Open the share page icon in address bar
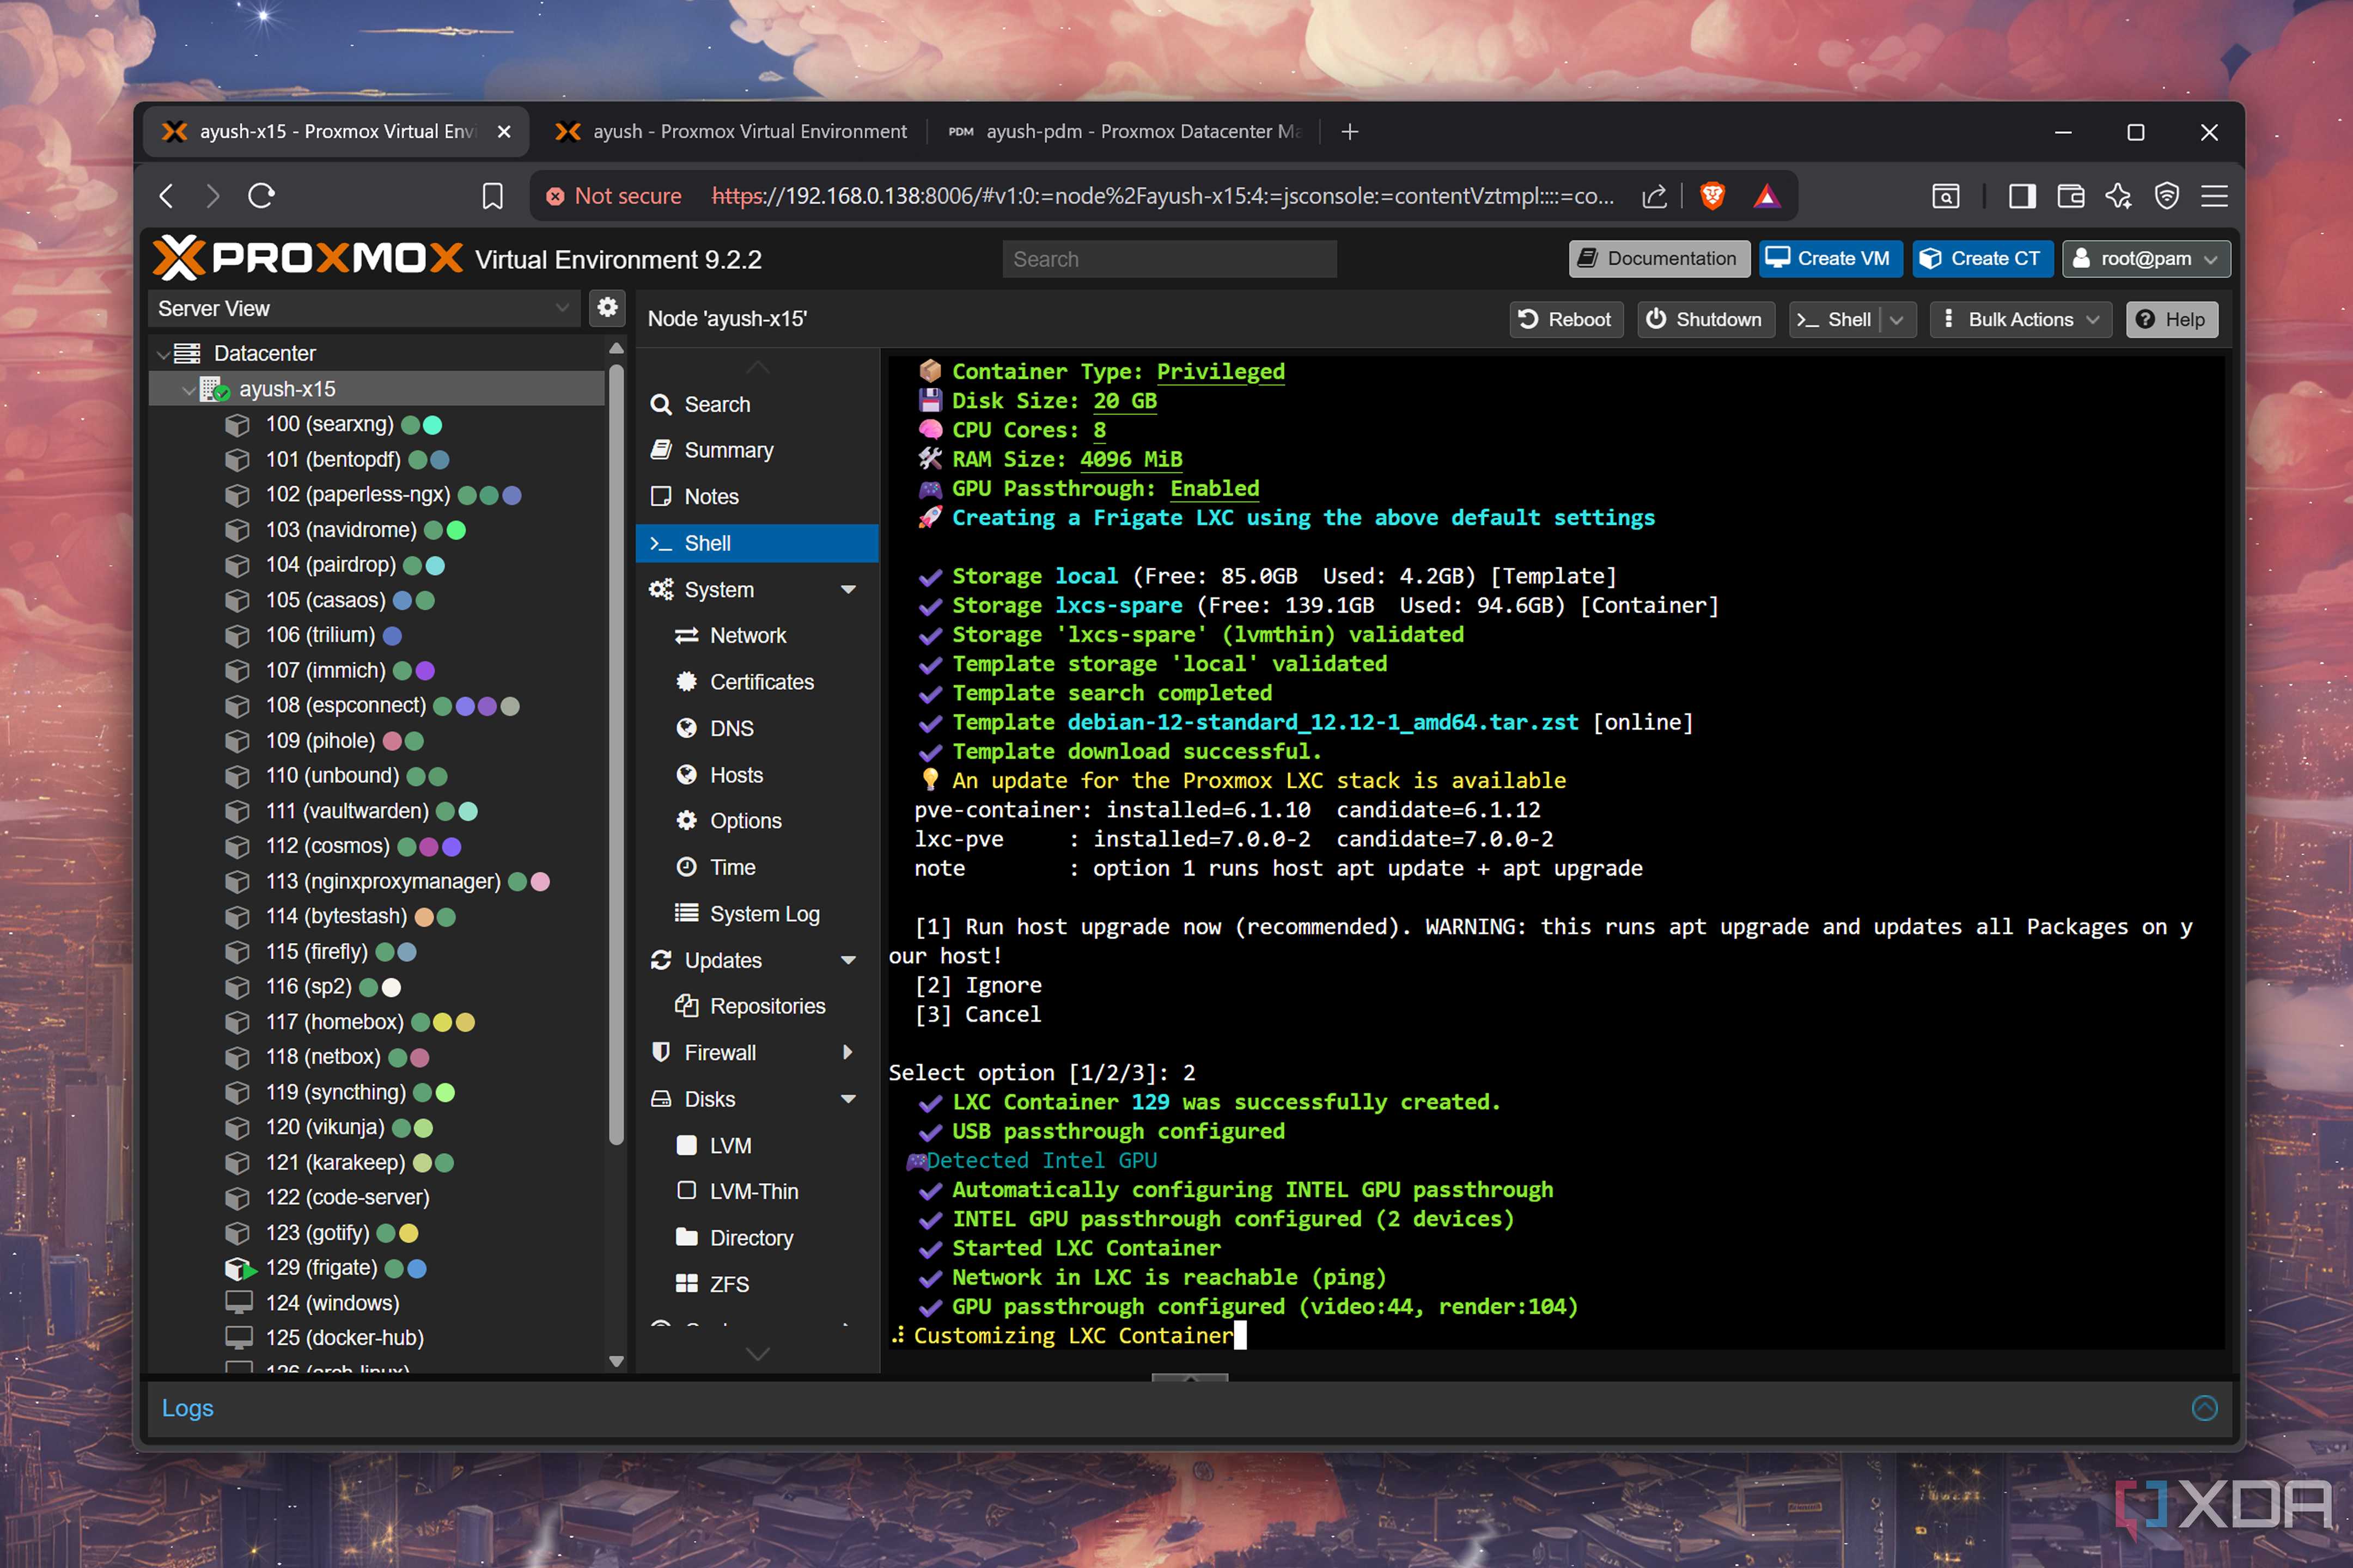Image resolution: width=2353 pixels, height=1568 pixels. point(1655,196)
